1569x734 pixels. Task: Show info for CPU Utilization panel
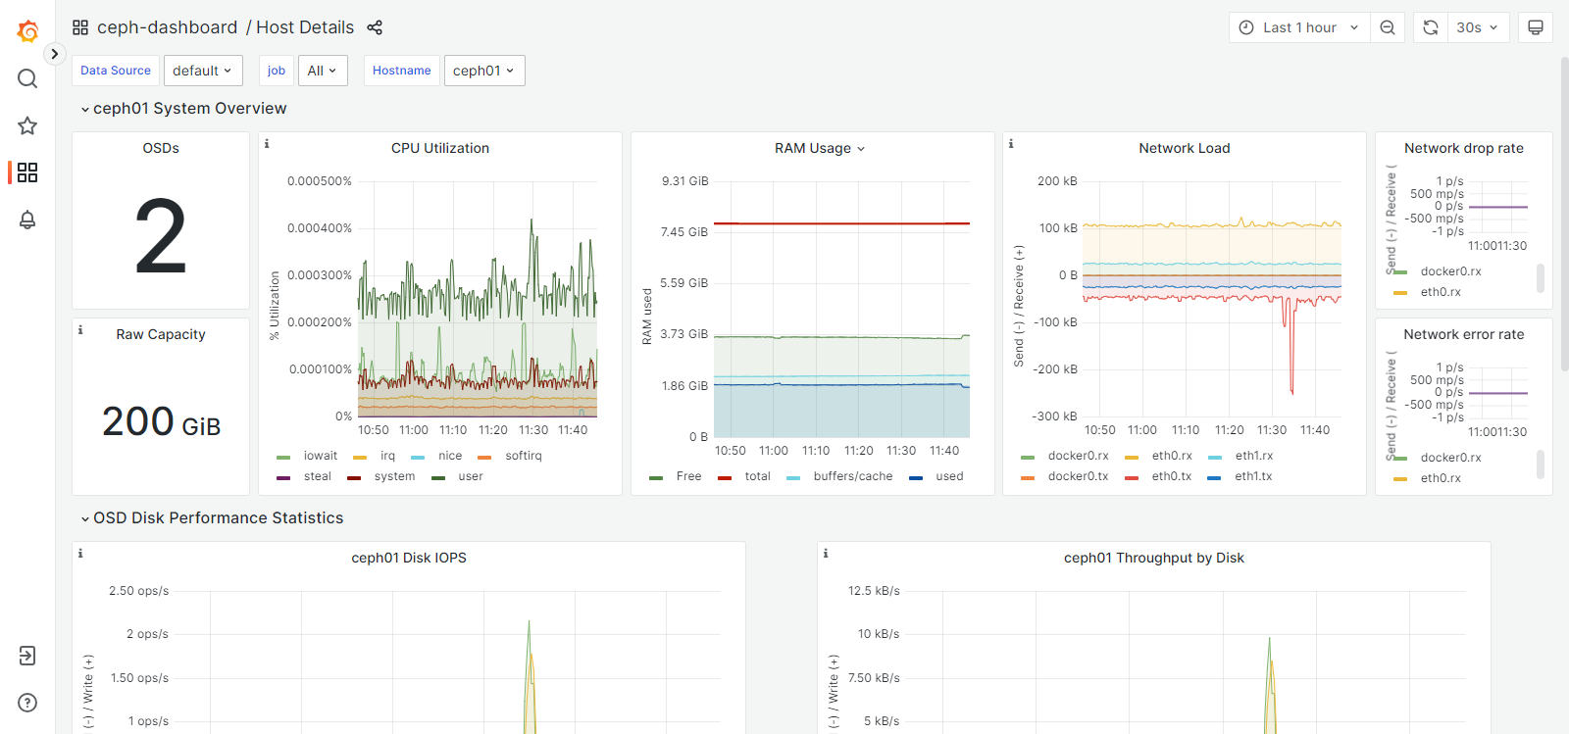[267, 144]
